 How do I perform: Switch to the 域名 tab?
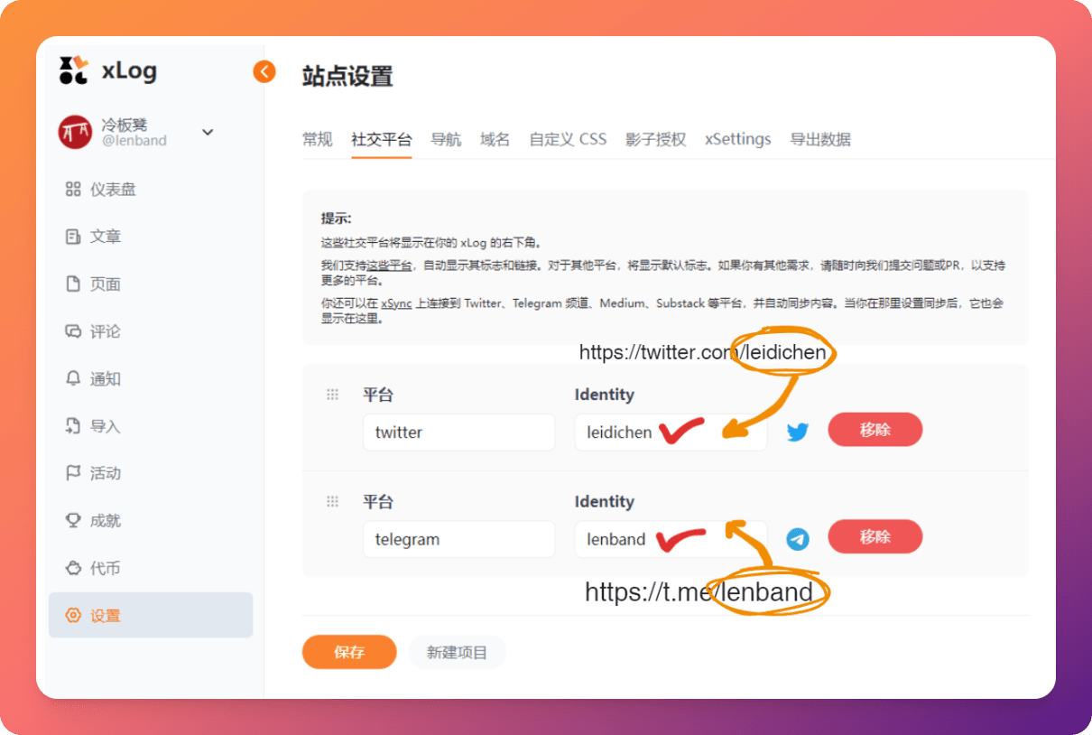(x=495, y=140)
